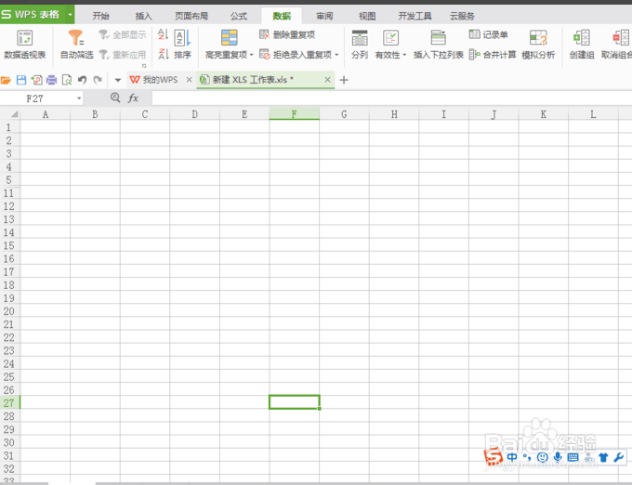Switch to the 开始 tab
This screenshot has width=632, height=485.
tap(100, 16)
